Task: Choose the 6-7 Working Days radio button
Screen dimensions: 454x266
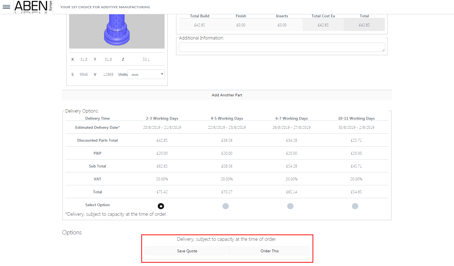Action: (x=290, y=206)
